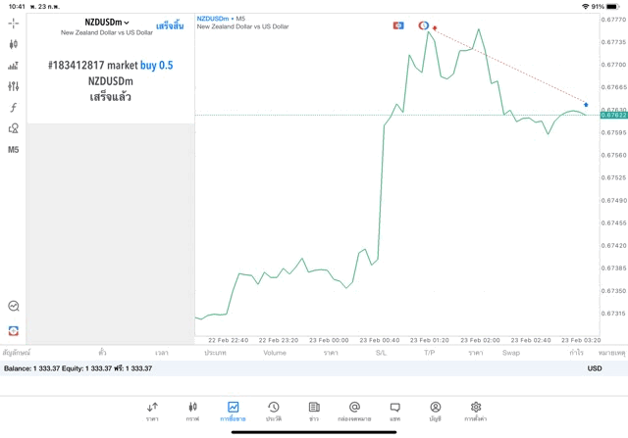The image size is (628, 438).
Task: Open the กราฟ chart tab
Action: pos(192,412)
